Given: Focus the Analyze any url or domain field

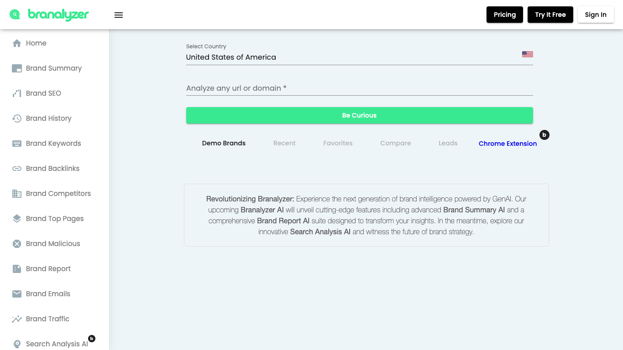Looking at the screenshot, I should (x=360, y=88).
